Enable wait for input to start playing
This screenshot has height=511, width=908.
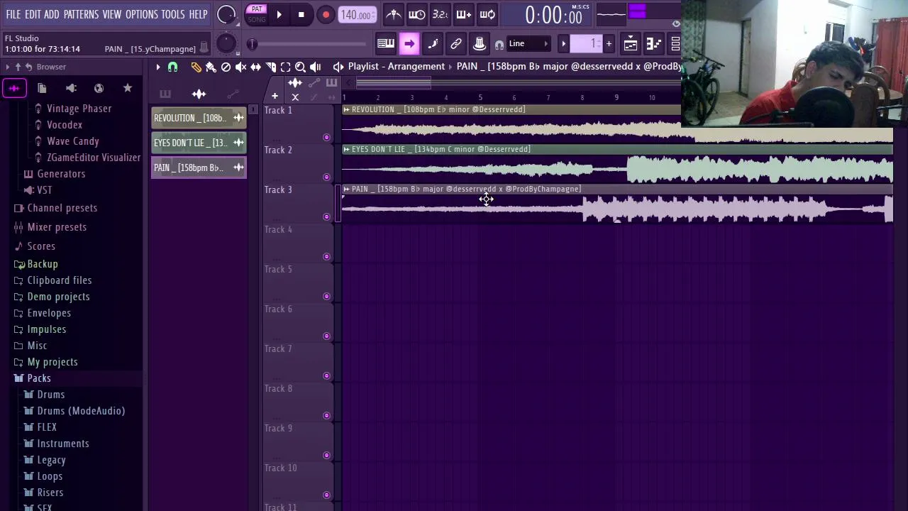click(x=417, y=14)
